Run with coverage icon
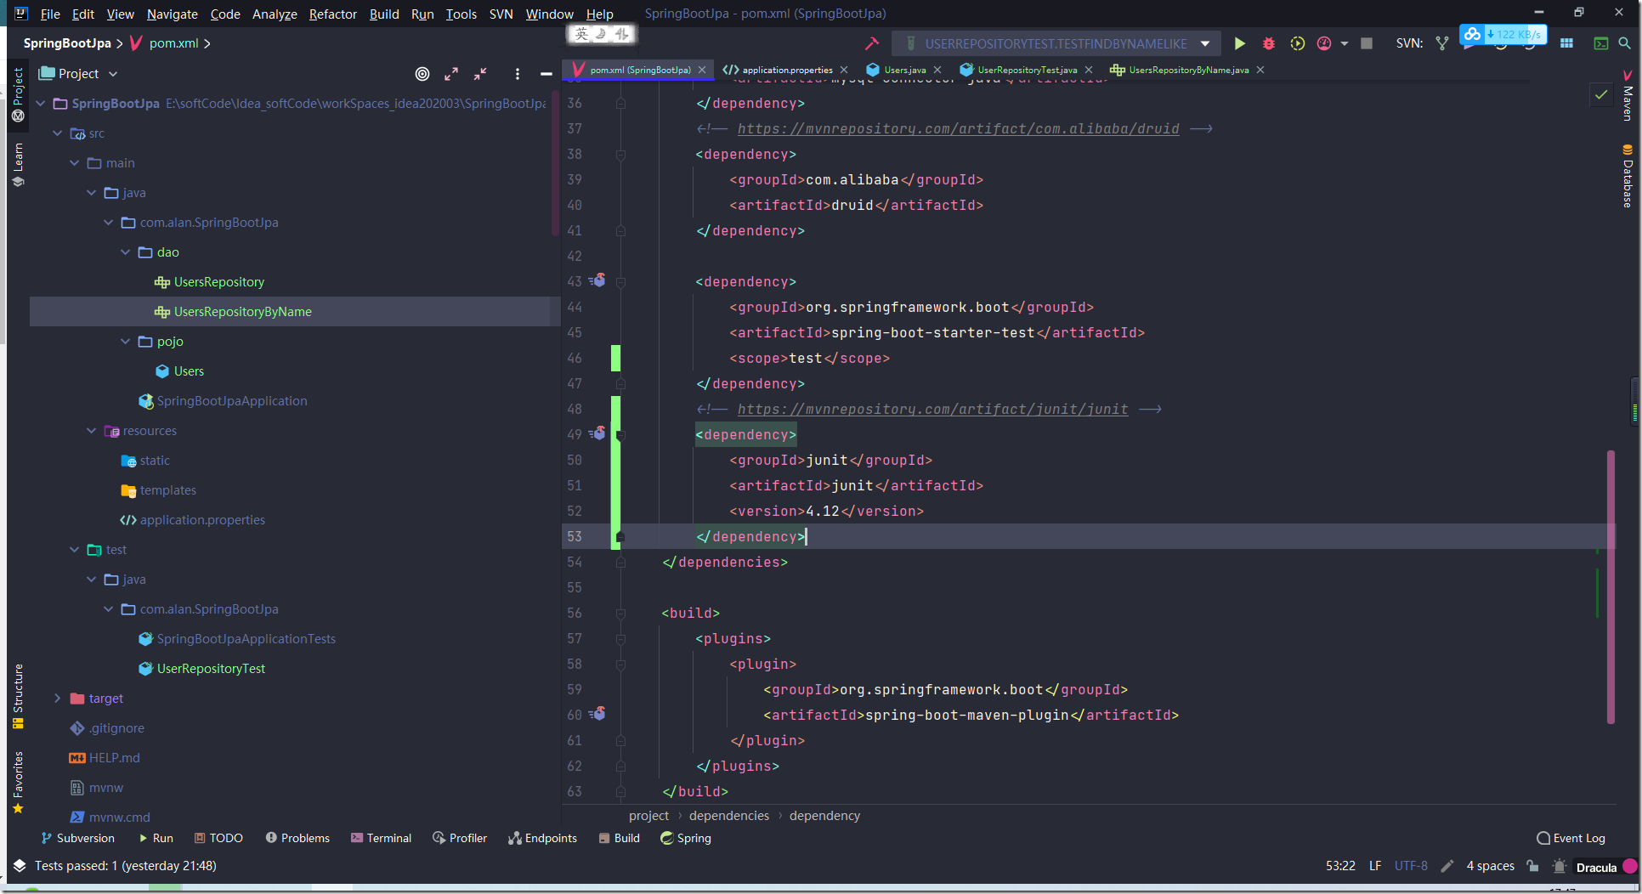This screenshot has width=1642, height=894. pyautogui.click(x=1297, y=43)
